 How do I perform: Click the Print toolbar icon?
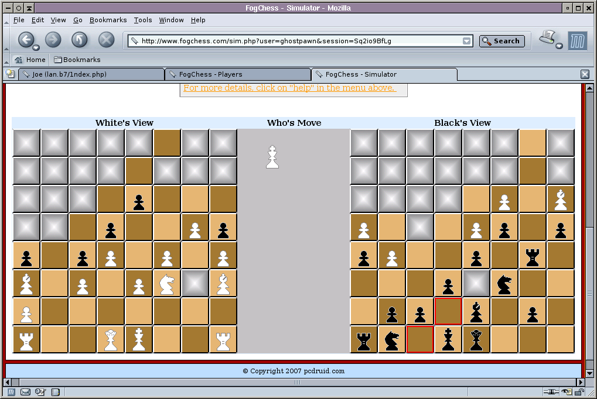[x=547, y=38]
